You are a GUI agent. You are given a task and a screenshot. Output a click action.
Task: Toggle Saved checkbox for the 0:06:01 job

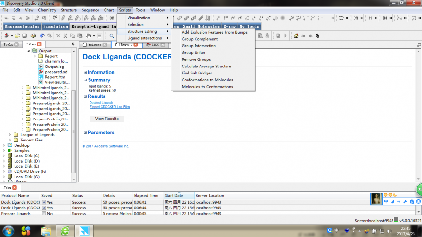44,202
